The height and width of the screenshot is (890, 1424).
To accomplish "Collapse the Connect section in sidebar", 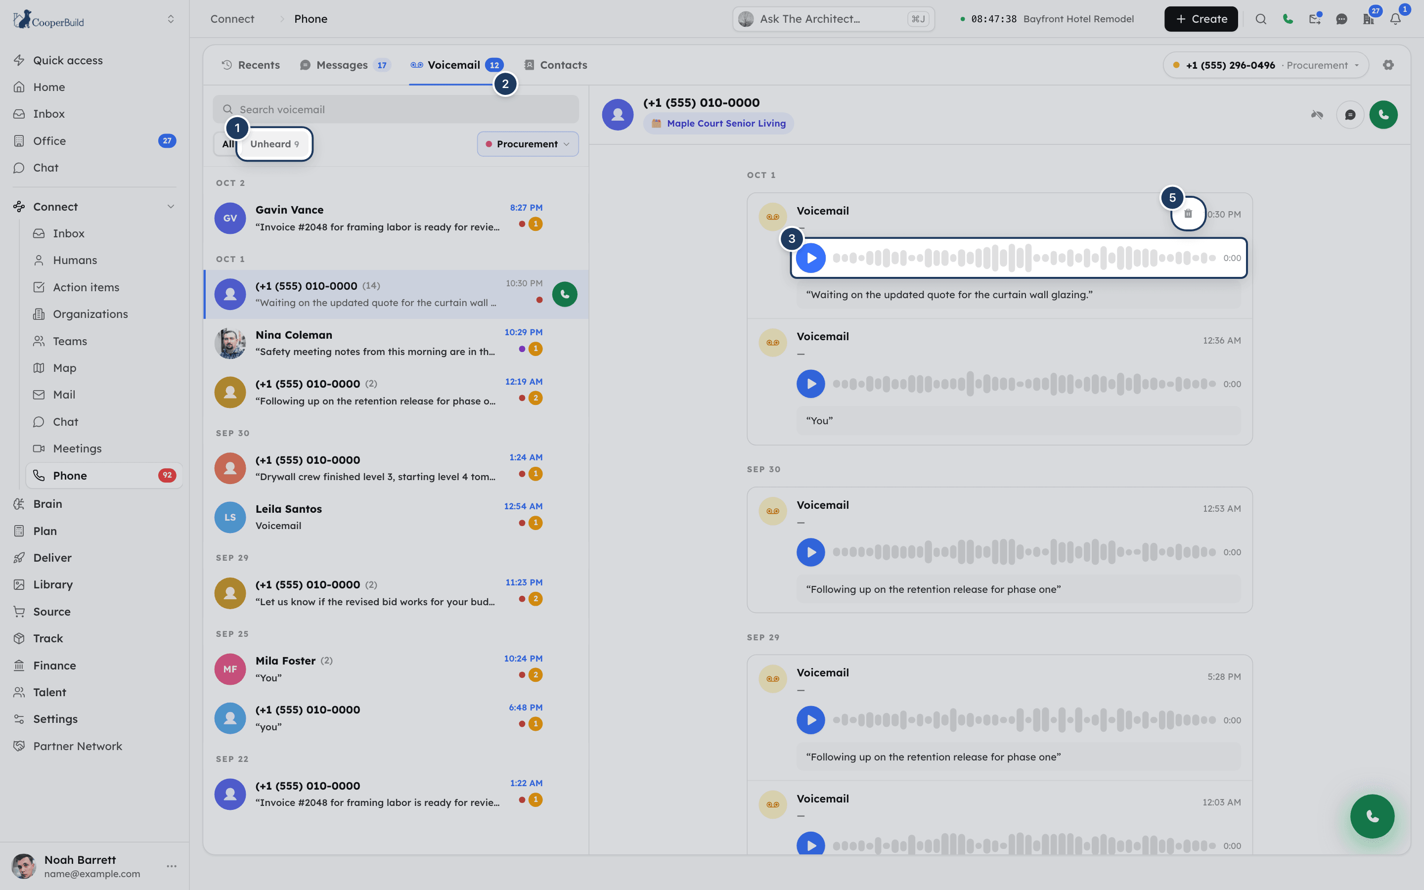I will (x=171, y=207).
